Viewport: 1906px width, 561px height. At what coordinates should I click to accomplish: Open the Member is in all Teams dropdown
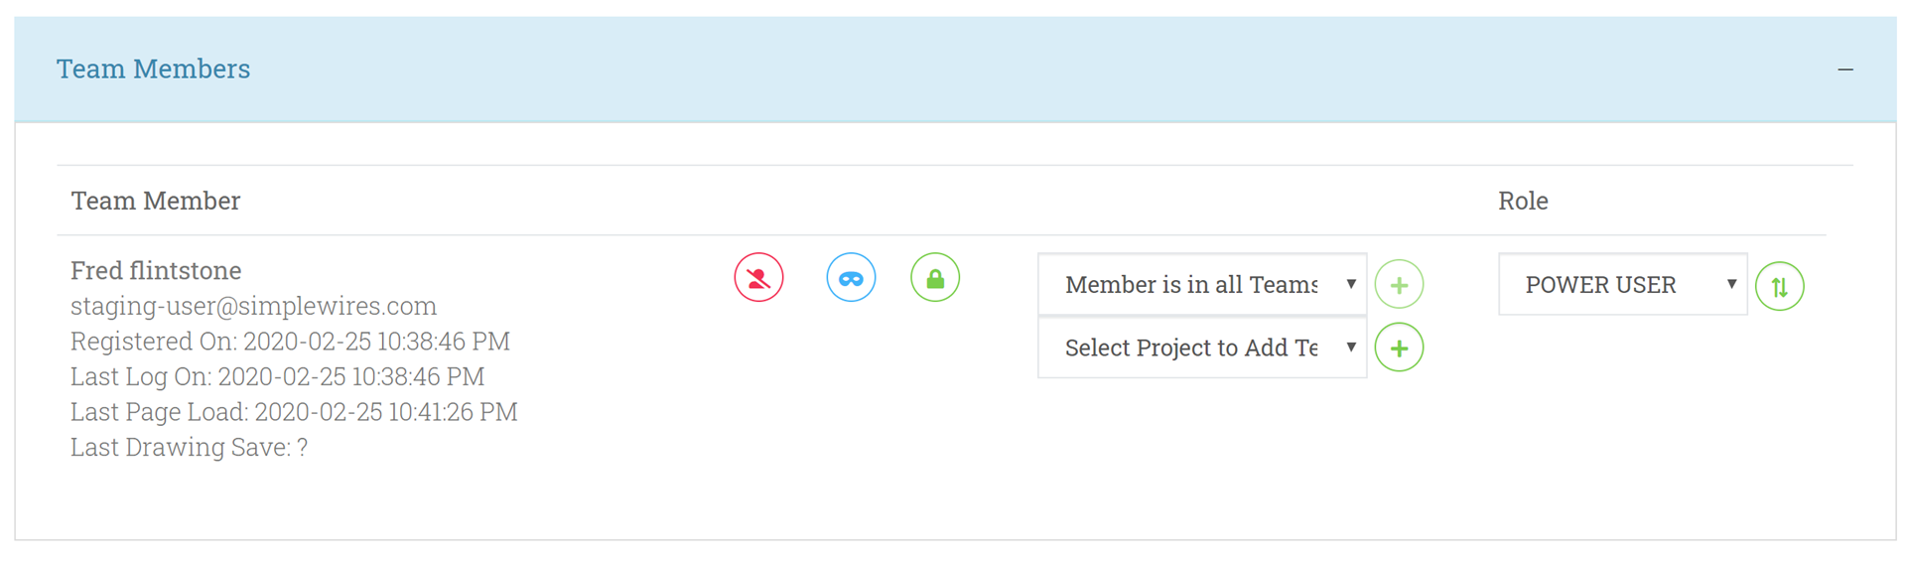pyautogui.click(x=1202, y=285)
